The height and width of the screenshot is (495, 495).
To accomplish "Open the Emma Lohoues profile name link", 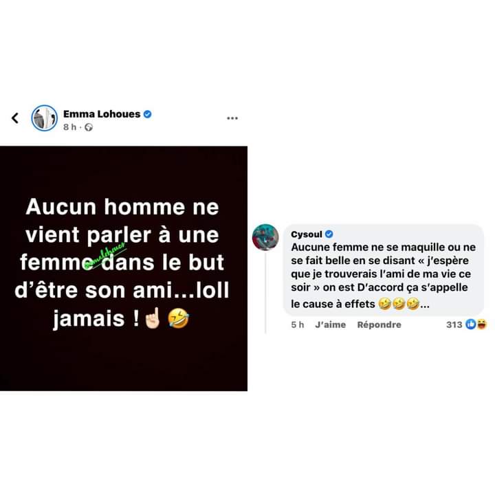I will [x=102, y=114].
